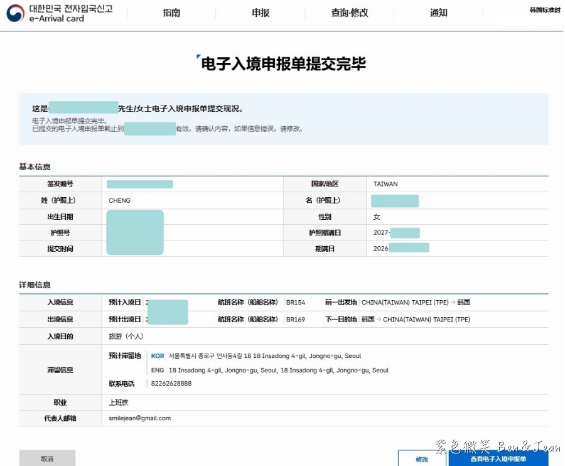Viewport: 565px width, 466px height.
Task: Click the TAIWAN country field
Action: (x=385, y=183)
